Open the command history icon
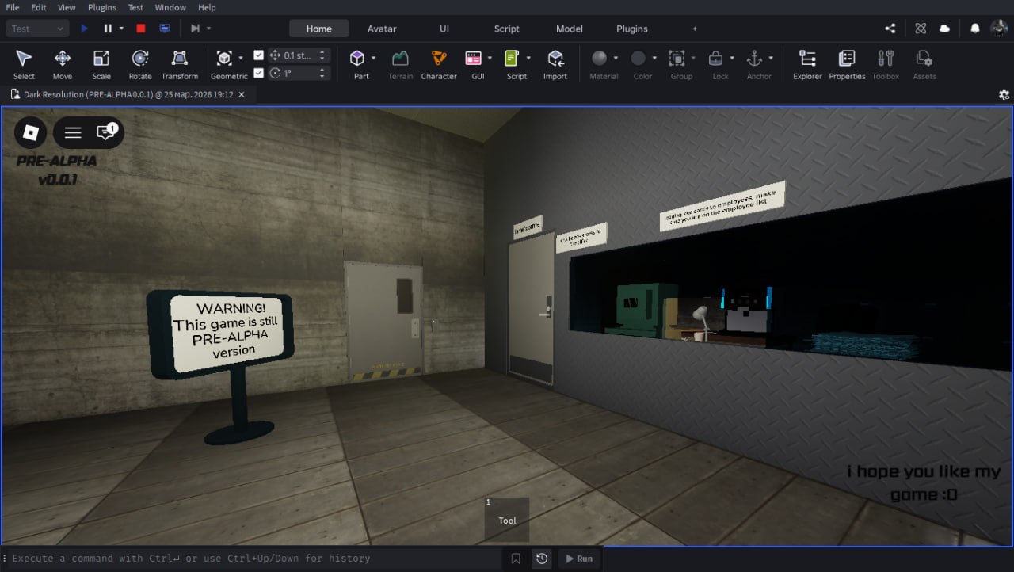The height and width of the screenshot is (572, 1014). coord(542,559)
